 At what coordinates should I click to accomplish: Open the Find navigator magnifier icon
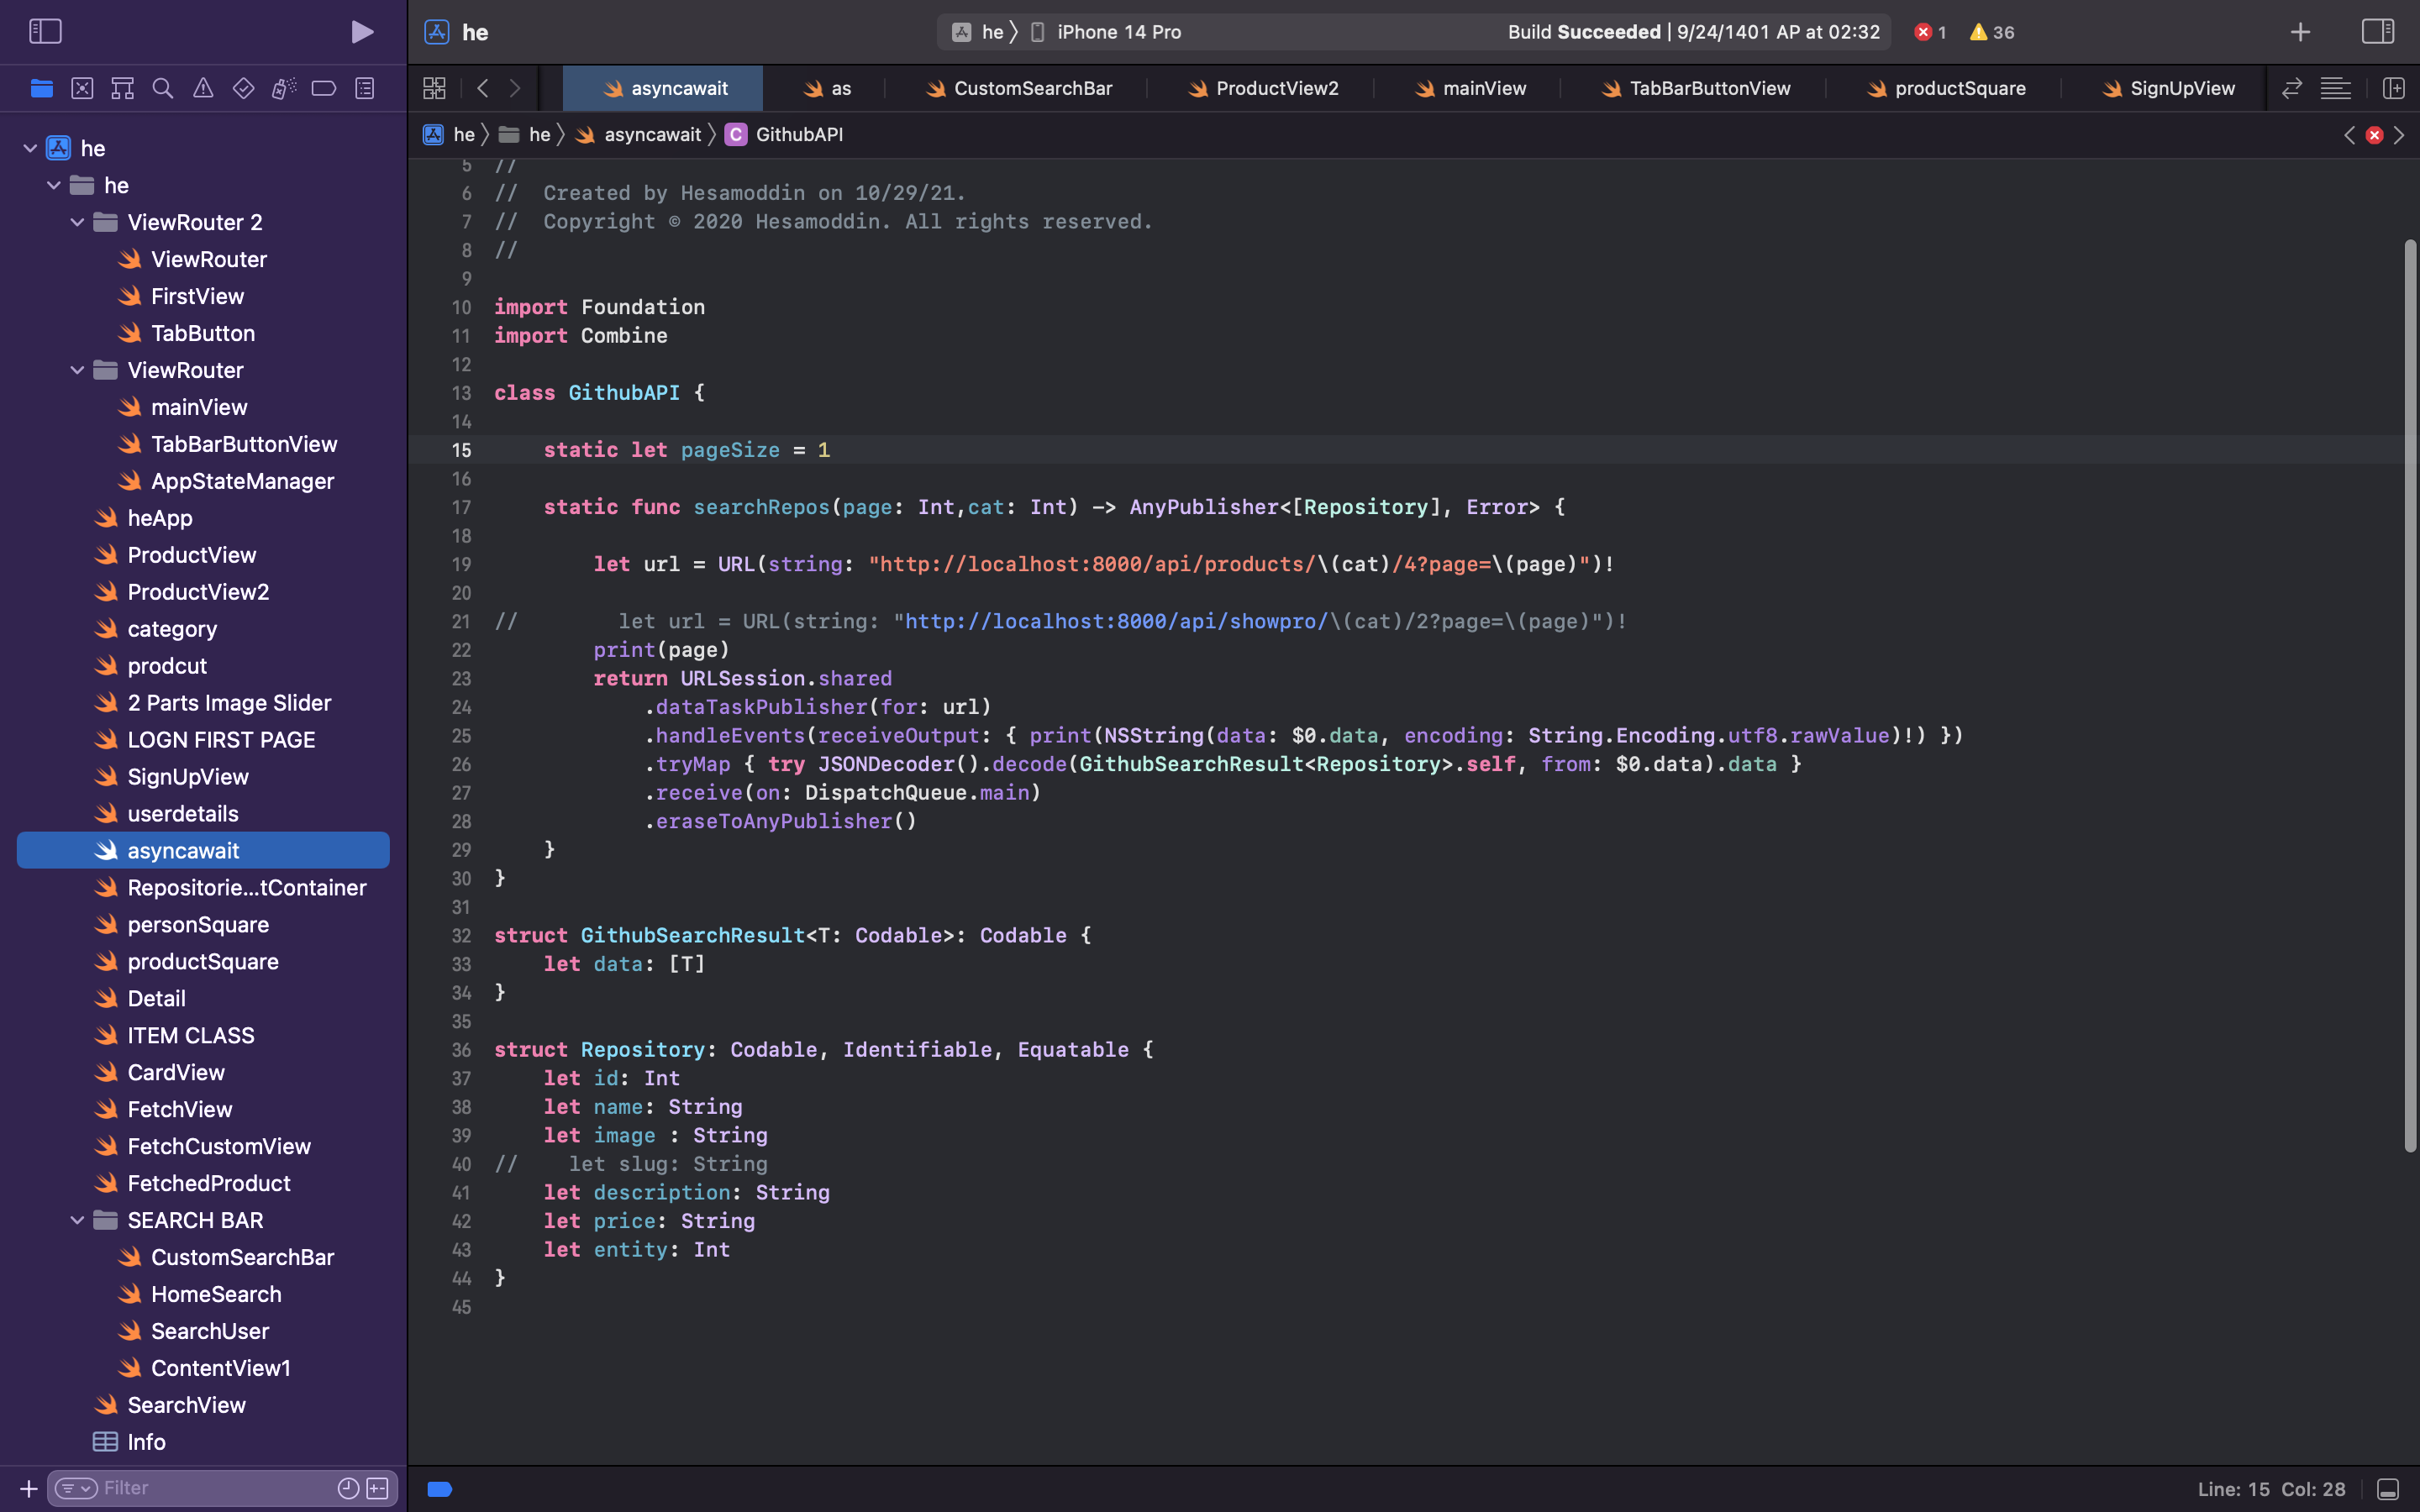(162, 88)
